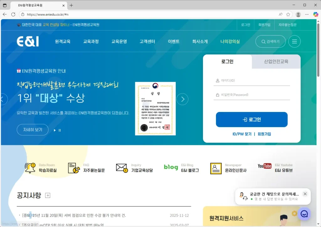321x227 pixels.
Task: Click 자세히 보기 button
Action: point(33,130)
